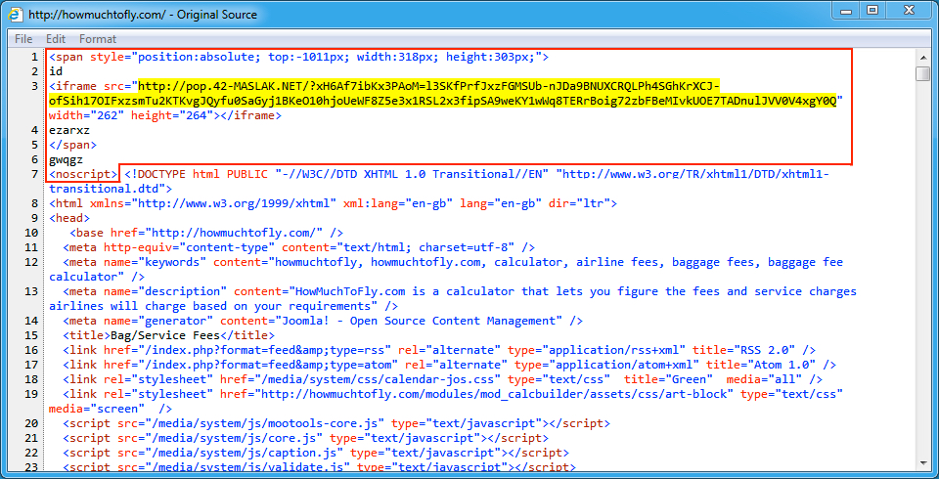939x479 pixels.
Task: Click the window title 'howmuchtofly.com - Original Source'
Action: 143,15
